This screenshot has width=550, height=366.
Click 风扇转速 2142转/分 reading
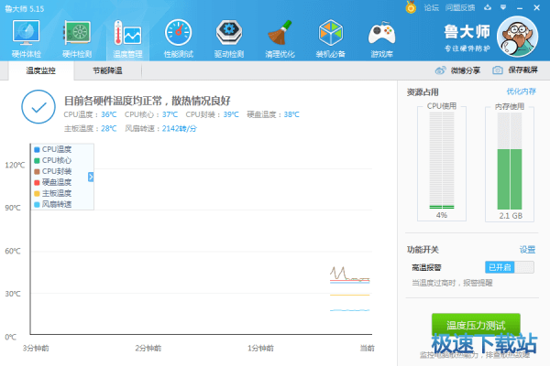161,128
